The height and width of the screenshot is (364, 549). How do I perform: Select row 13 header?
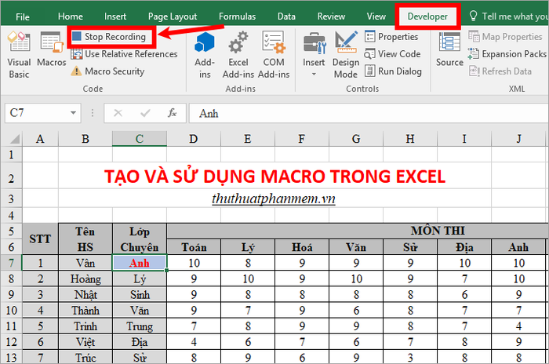11,358
